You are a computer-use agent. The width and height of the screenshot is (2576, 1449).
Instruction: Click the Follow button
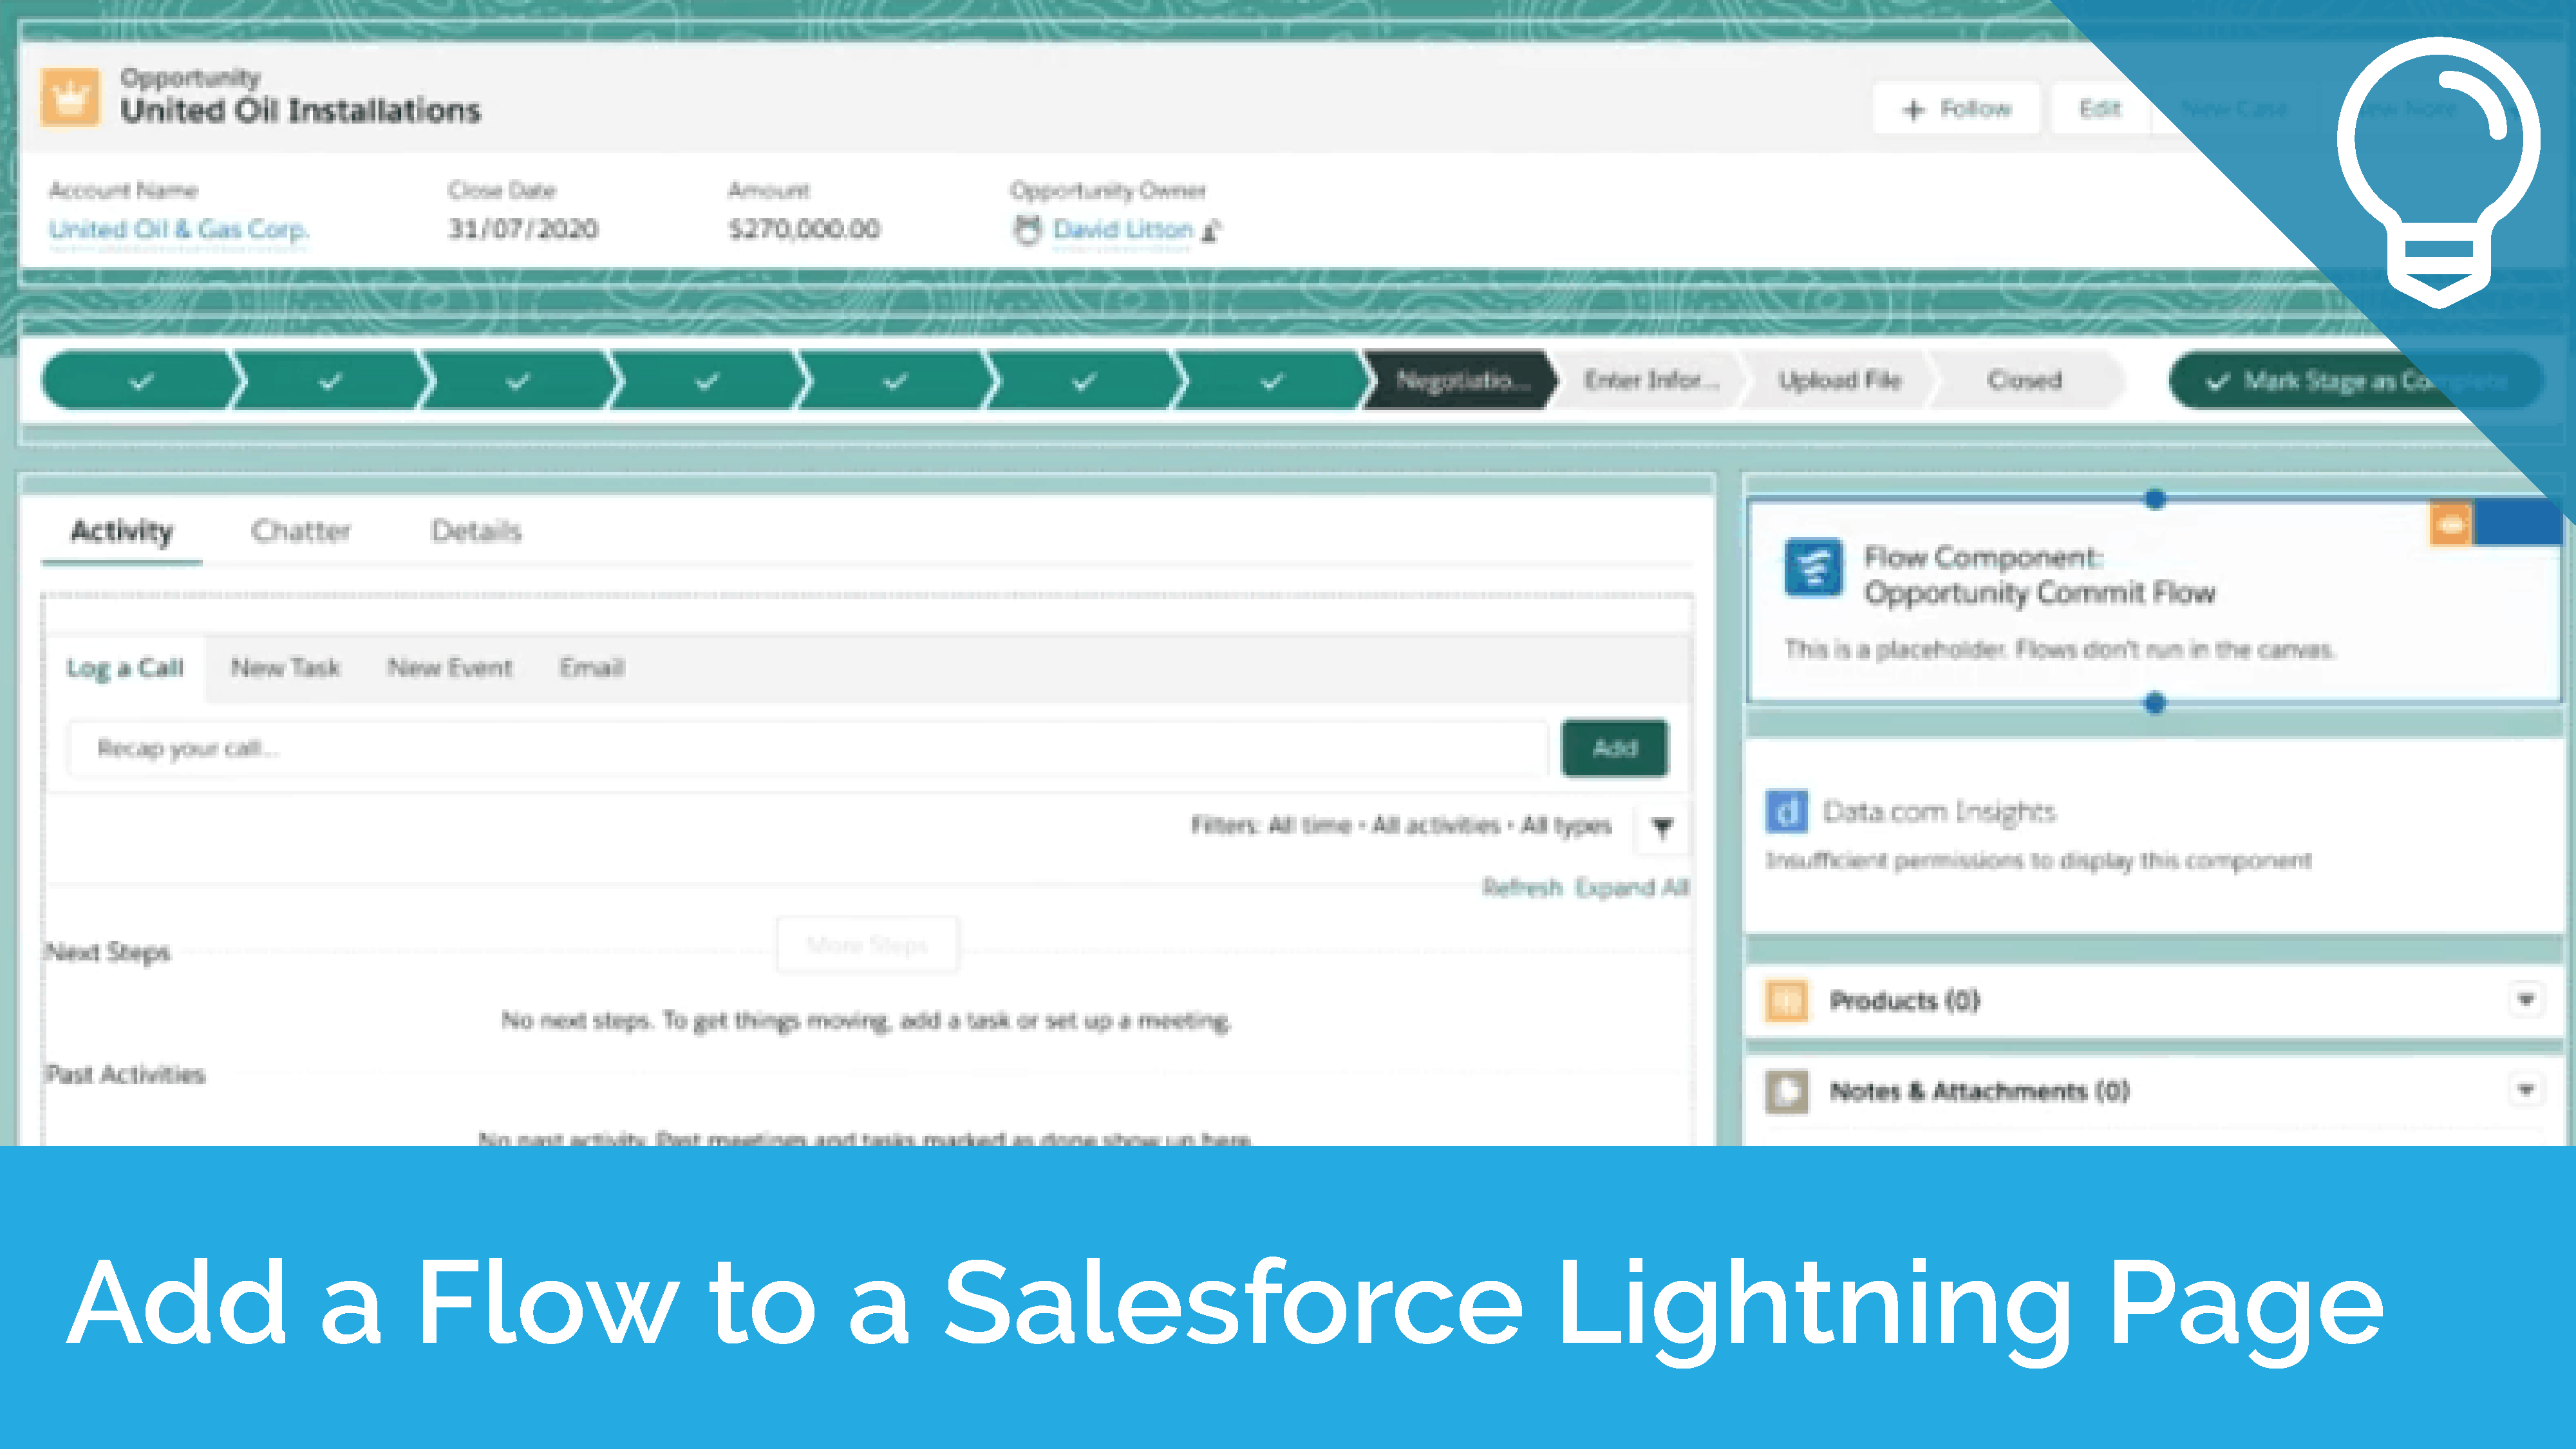pyautogui.click(x=1956, y=108)
